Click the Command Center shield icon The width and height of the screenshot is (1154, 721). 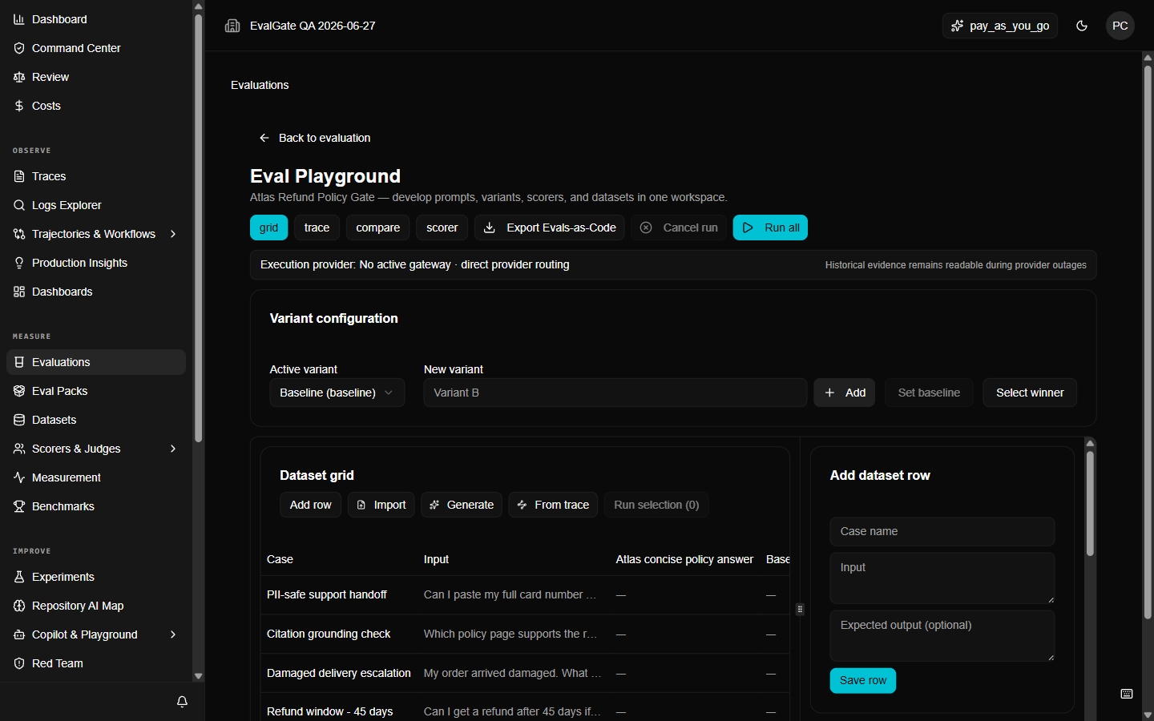click(x=19, y=48)
